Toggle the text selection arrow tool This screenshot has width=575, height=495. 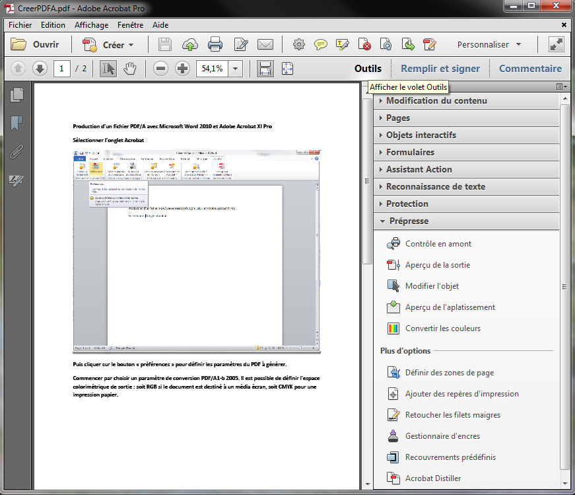point(108,68)
